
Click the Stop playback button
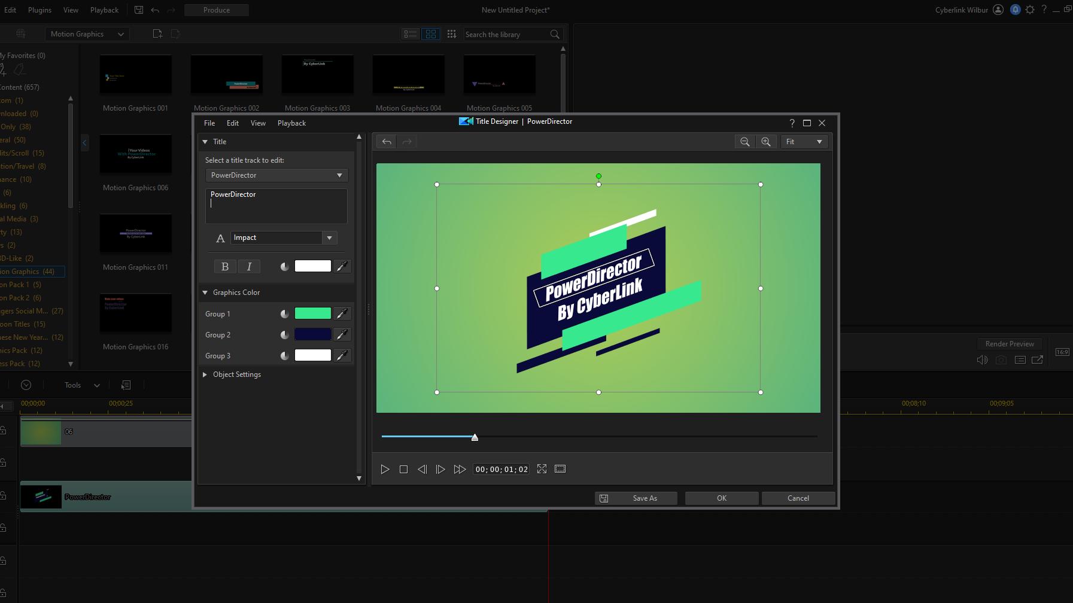403,470
